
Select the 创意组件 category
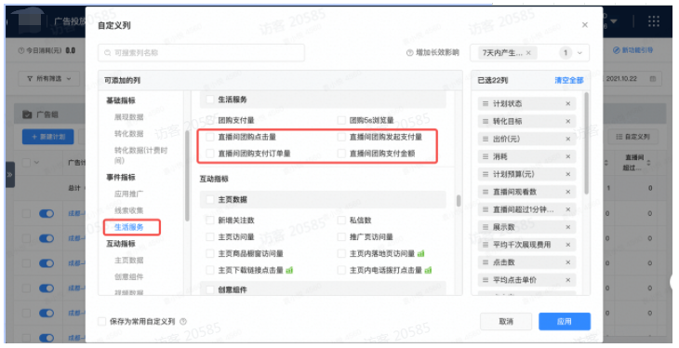[x=128, y=276]
